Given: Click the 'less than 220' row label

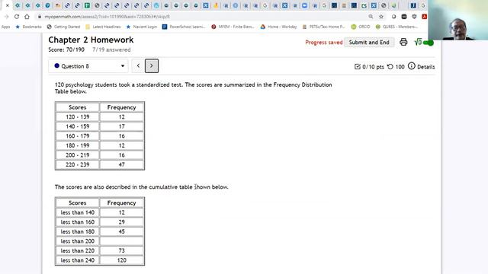Looking at the screenshot, I should pyautogui.click(x=78, y=250).
